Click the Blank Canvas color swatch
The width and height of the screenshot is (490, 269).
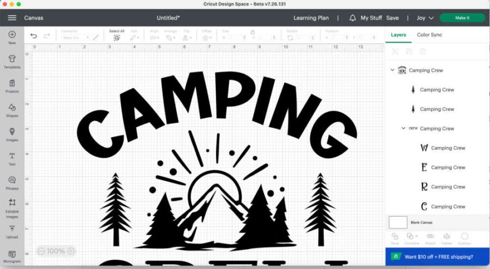(398, 222)
